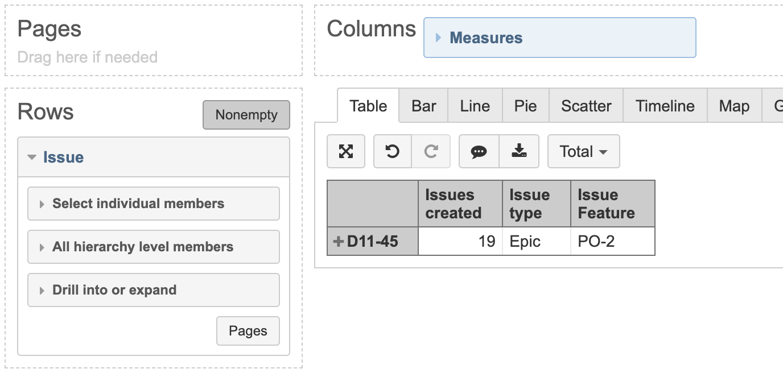Open the Timeline tab
The height and width of the screenshot is (373, 783).
click(x=665, y=106)
